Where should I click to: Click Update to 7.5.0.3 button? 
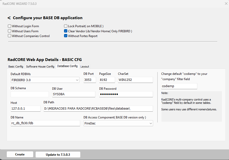[x=58, y=154]
